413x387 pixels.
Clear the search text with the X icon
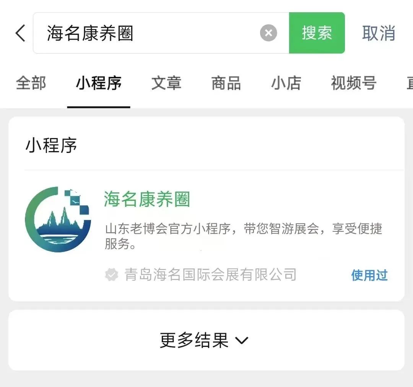(268, 33)
